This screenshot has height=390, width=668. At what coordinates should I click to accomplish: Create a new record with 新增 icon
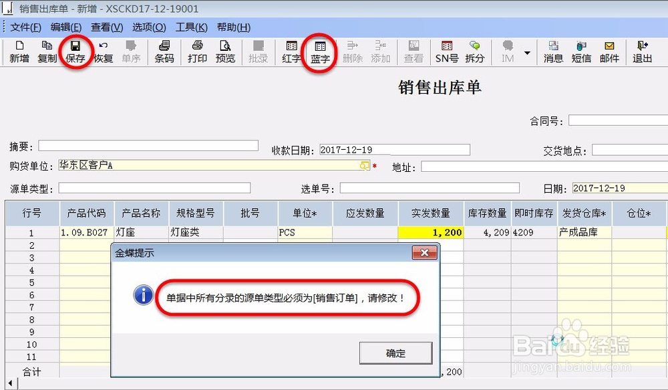click(19, 52)
